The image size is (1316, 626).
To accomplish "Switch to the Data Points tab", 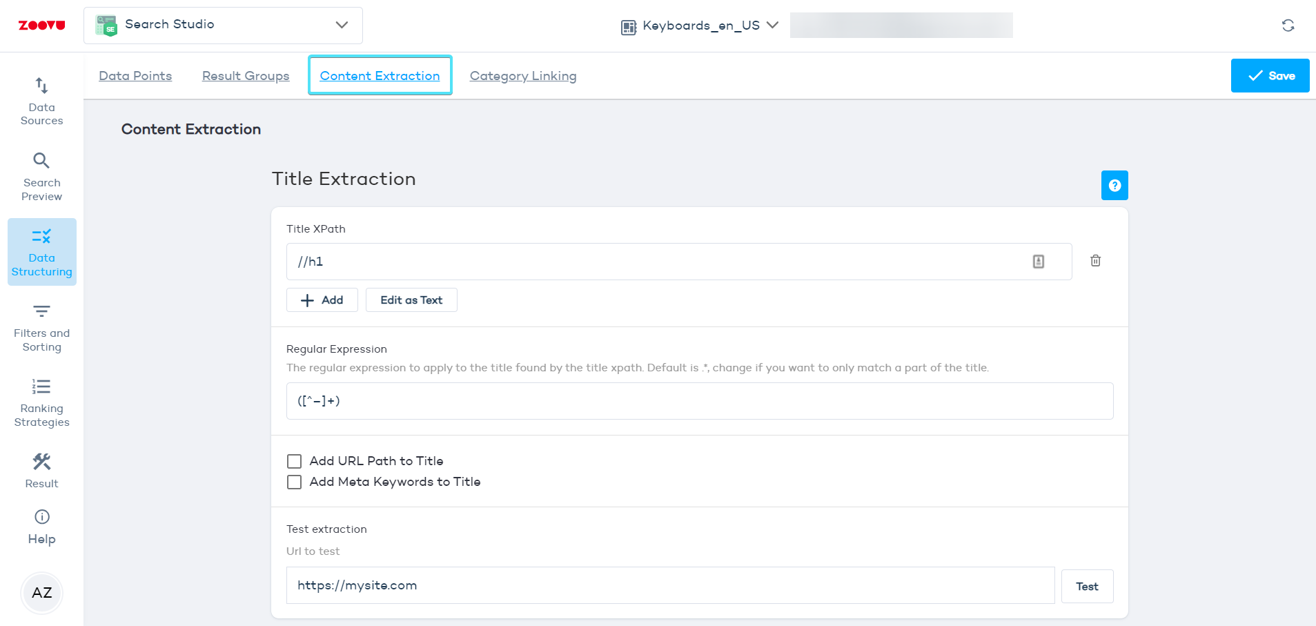I will coord(135,76).
